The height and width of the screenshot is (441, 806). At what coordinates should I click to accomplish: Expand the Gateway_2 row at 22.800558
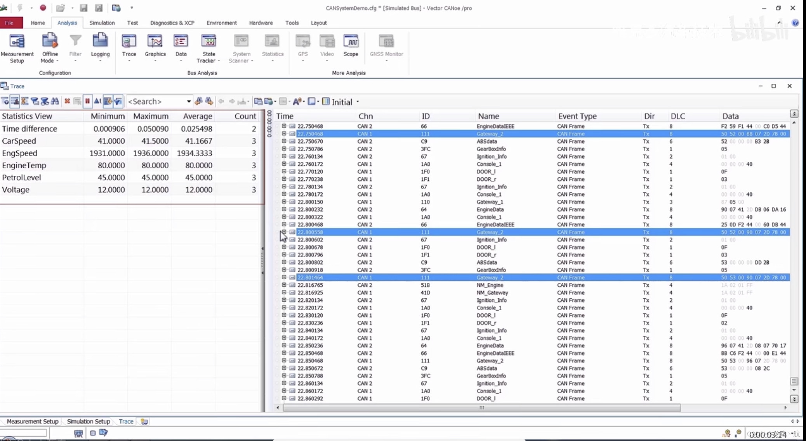tap(284, 232)
